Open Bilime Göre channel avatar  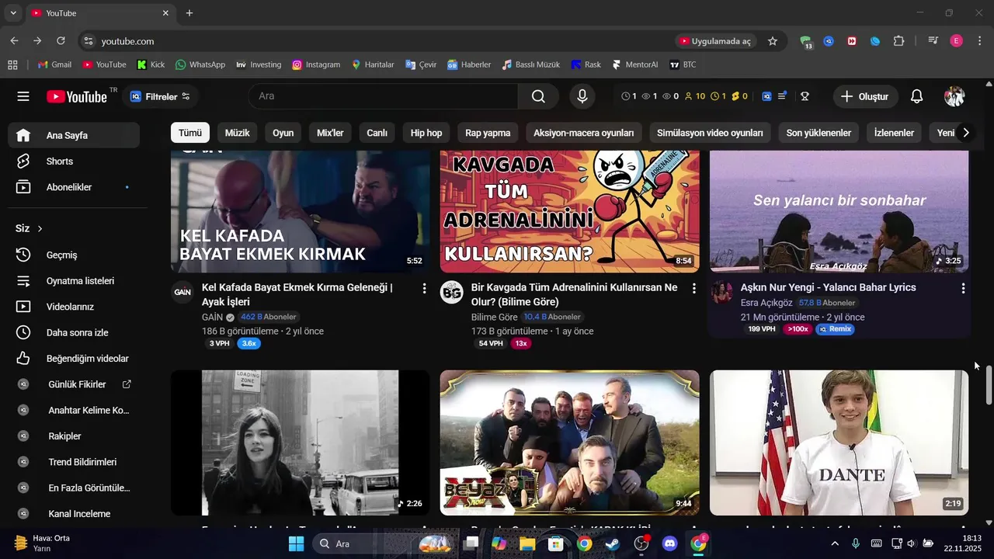452,292
